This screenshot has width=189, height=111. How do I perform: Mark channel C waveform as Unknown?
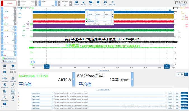click(x=184, y=99)
